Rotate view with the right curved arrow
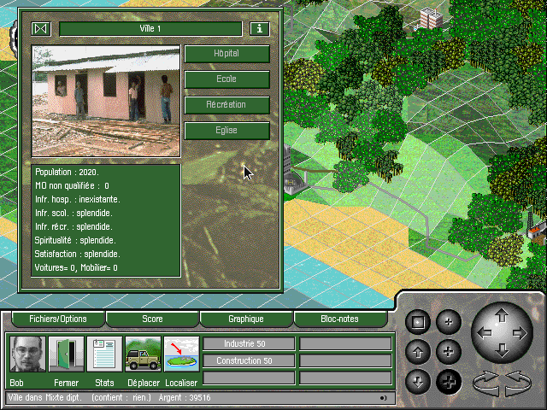The image size is (547, 410). point(519,384)
